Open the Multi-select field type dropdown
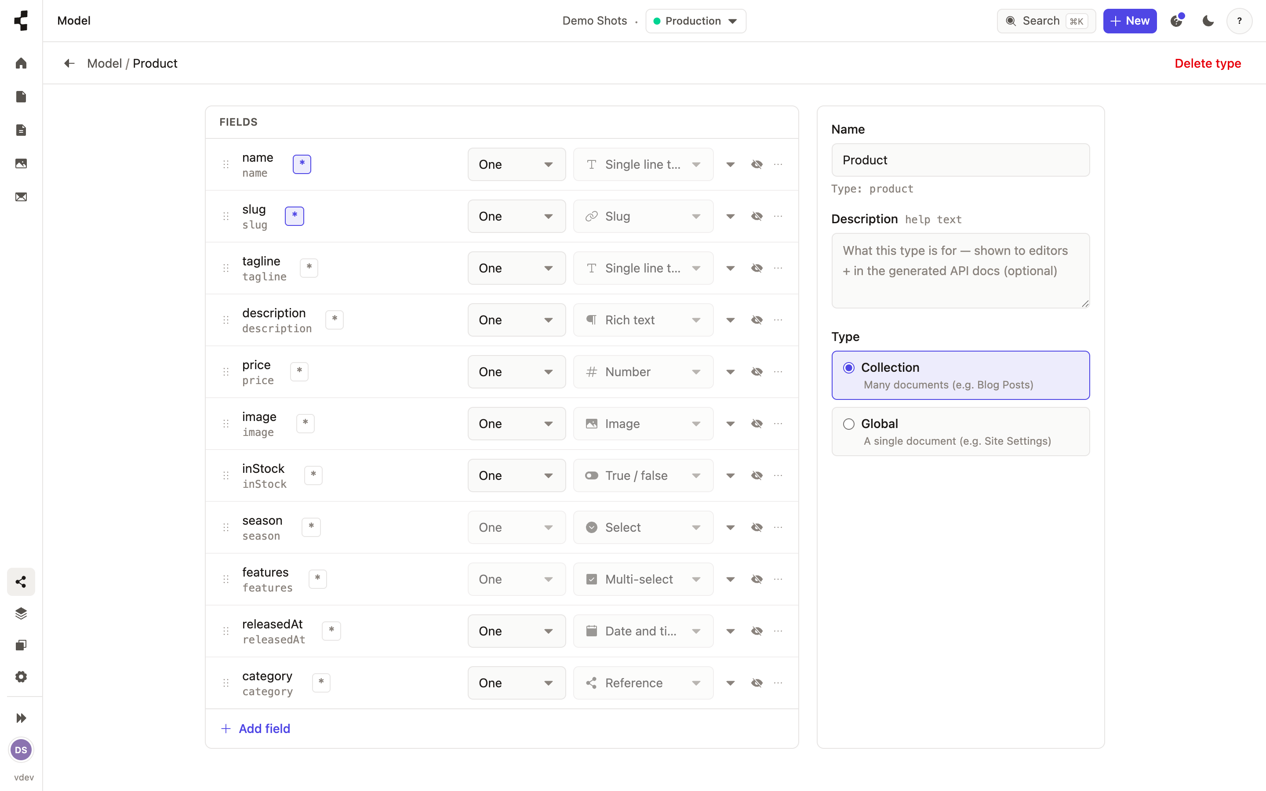This screenshot has width=1266, height=791. [643, 579]
